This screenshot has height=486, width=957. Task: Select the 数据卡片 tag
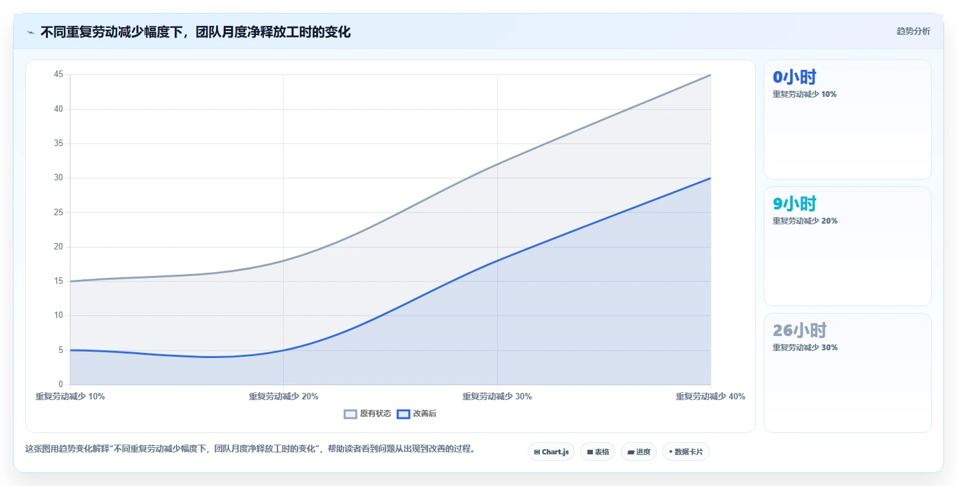click(685, 452)
